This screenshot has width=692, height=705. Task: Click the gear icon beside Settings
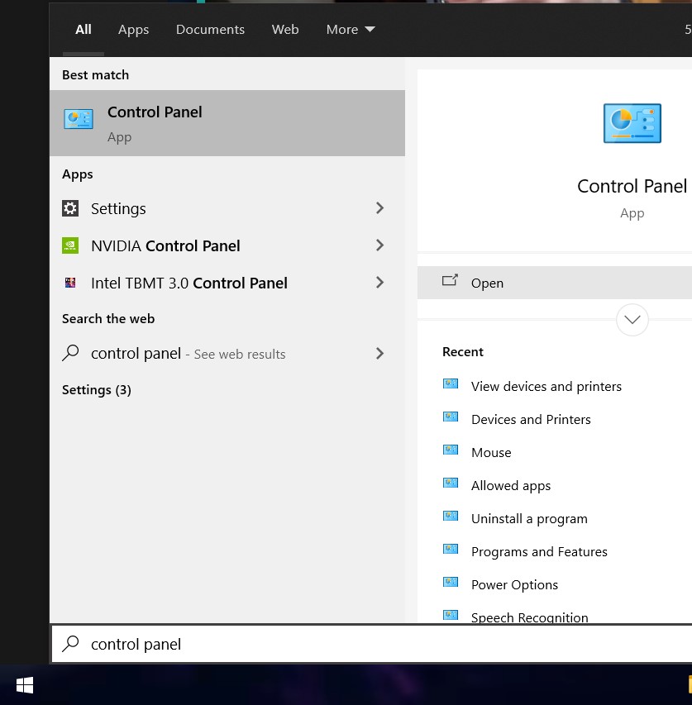(x=70, y=208)
